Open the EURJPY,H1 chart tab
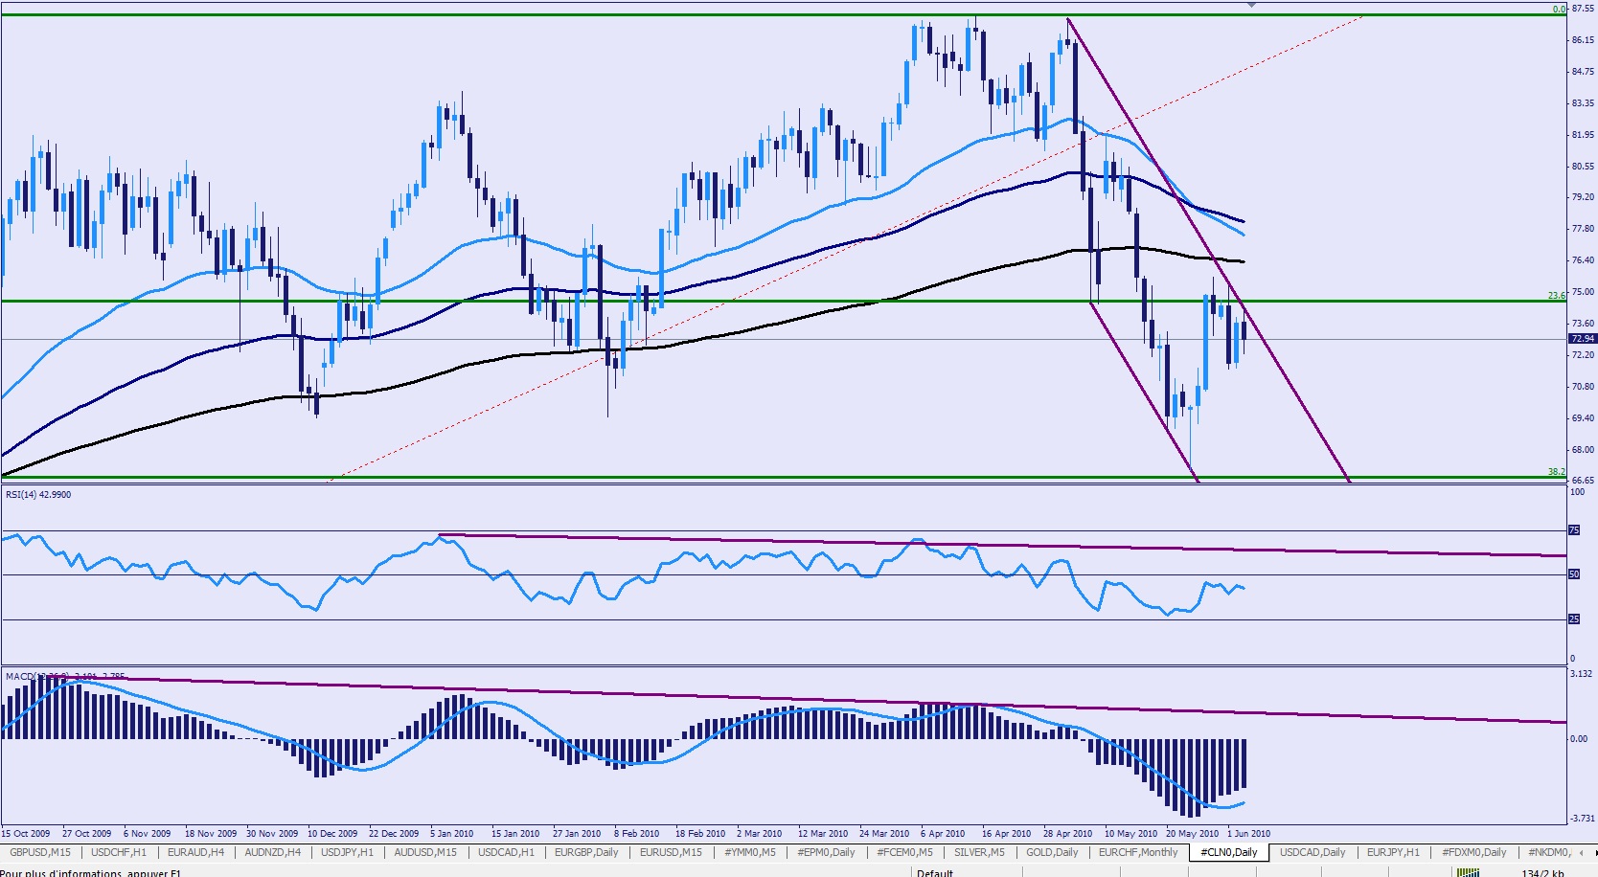The image size is (1598, 877). click(1393, 852)
